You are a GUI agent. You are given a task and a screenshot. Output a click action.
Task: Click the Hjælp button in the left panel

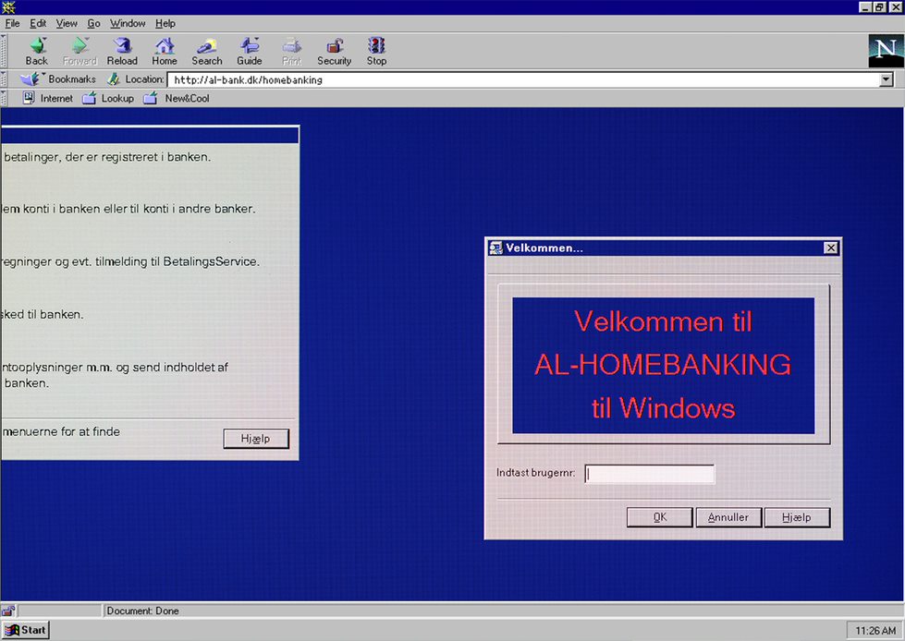point(256,439)
